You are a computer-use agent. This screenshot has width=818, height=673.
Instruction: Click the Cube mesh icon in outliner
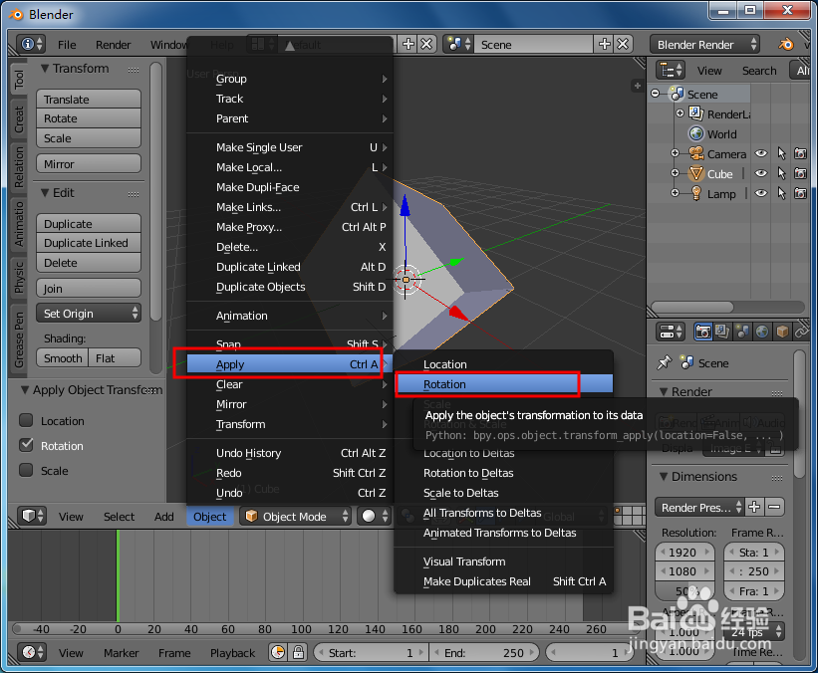coord(695,173)
